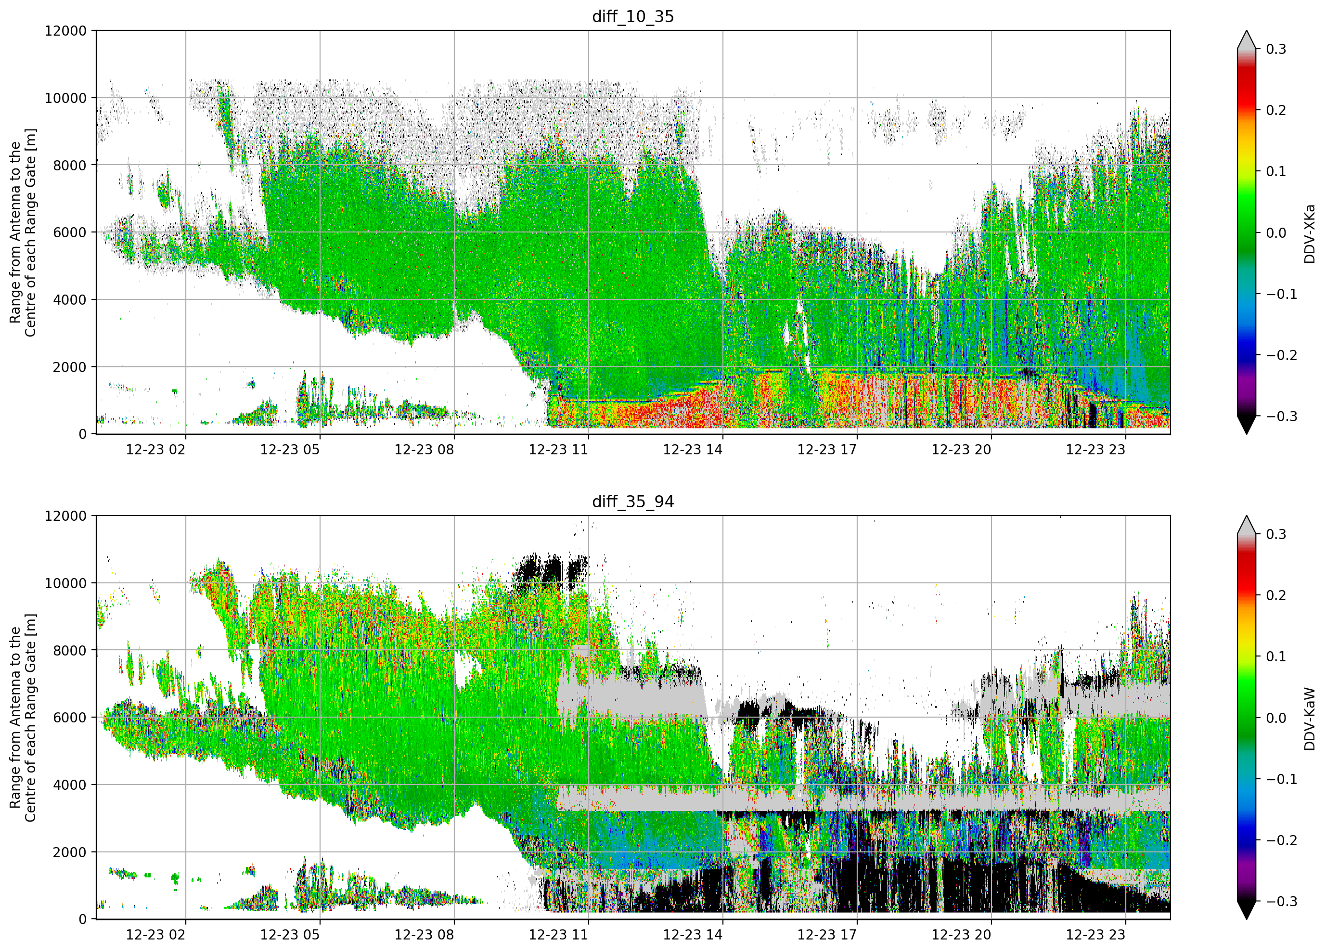
Task: Click the 12-23 17 x-tick under the diff_10_35 plot
Action: (827, 450)
